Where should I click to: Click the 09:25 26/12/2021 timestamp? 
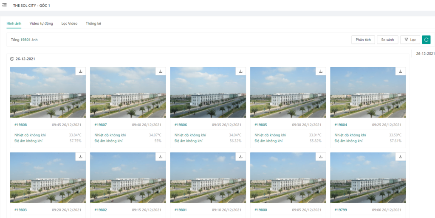[x=387, y=125]
